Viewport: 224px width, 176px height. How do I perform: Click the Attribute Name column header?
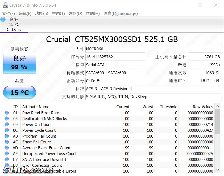pos(36,107)
